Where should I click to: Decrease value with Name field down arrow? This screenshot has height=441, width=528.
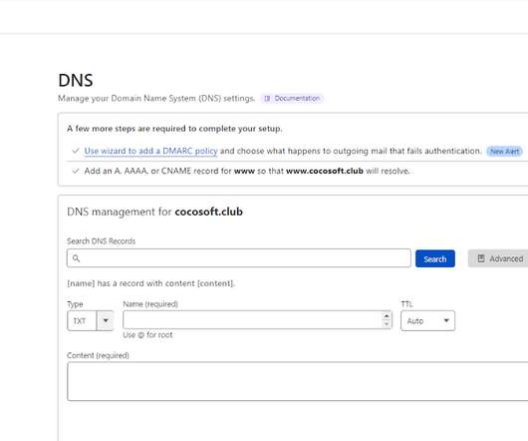(387, 324)
